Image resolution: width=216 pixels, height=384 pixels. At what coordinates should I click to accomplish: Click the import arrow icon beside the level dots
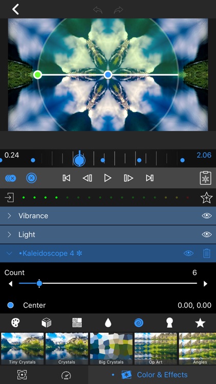9,198
